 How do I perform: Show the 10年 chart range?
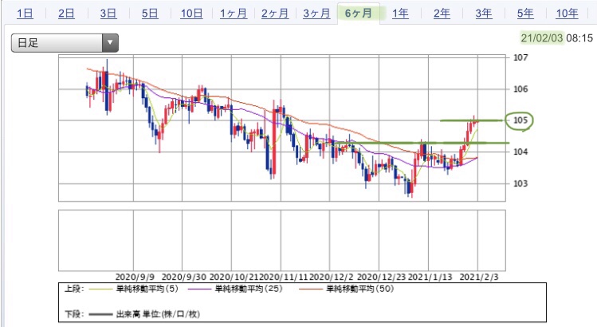click(x=567, y=14)
